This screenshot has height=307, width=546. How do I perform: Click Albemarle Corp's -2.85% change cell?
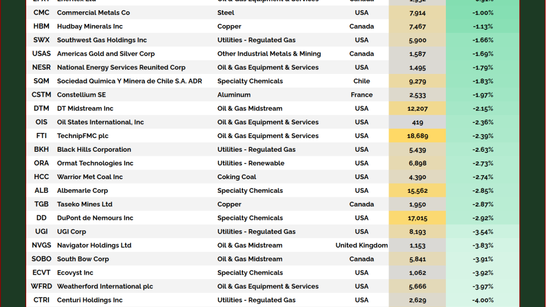(482, 190)
